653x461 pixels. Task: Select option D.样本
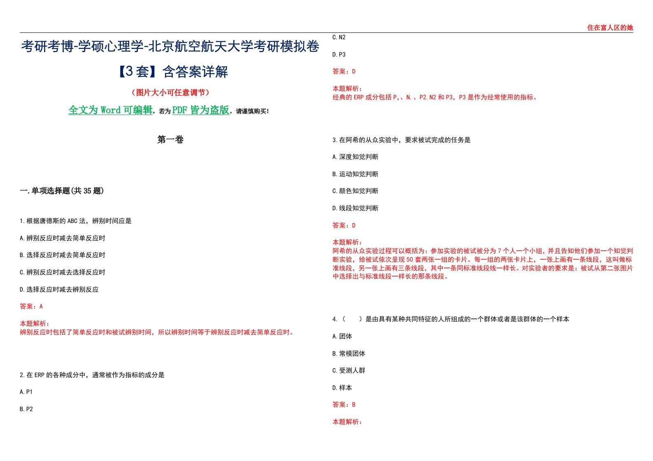click(342, 388)
